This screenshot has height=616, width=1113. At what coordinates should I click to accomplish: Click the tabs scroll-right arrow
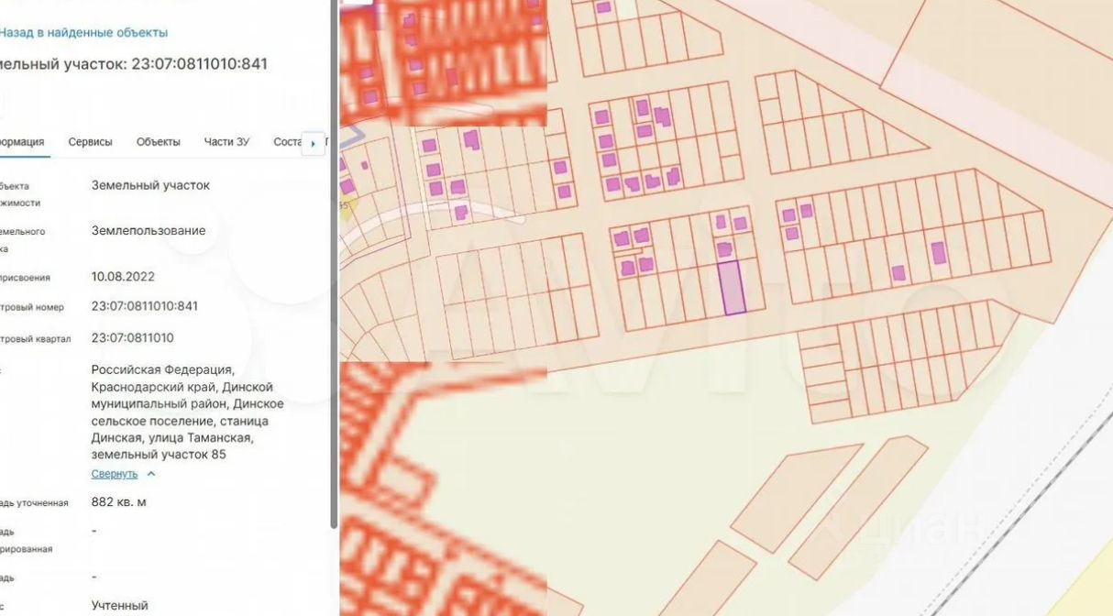tap(314, 144)
